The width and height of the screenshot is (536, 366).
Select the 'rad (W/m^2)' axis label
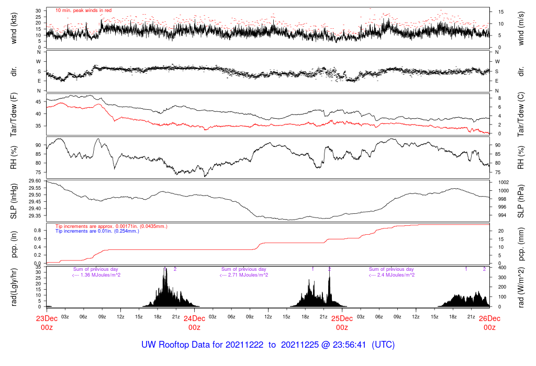521,287
